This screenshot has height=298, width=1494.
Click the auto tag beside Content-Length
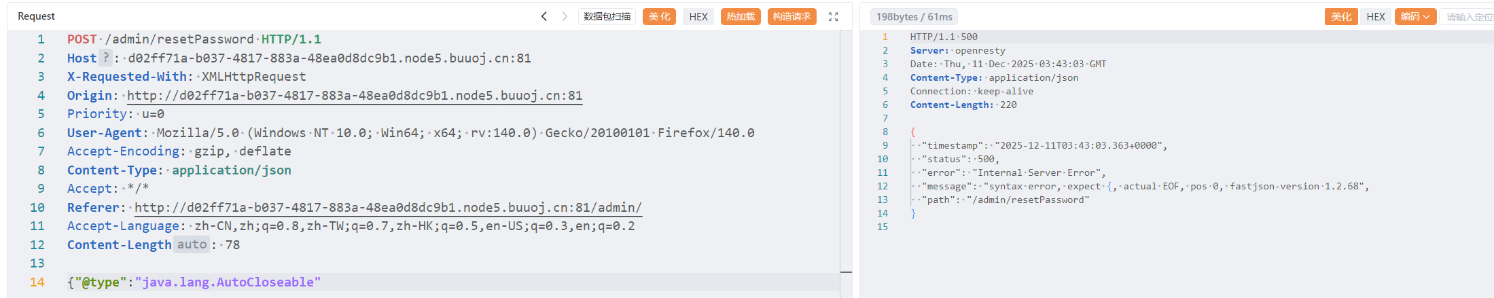(192, 244)
